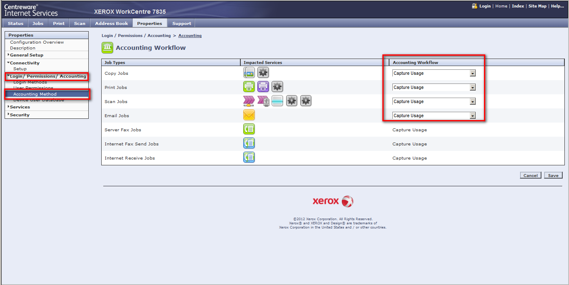The width and height of the screenshot is (569, 285).
Task: Click the gear icon in Copy Jobs row
Action: click(263, 73)
